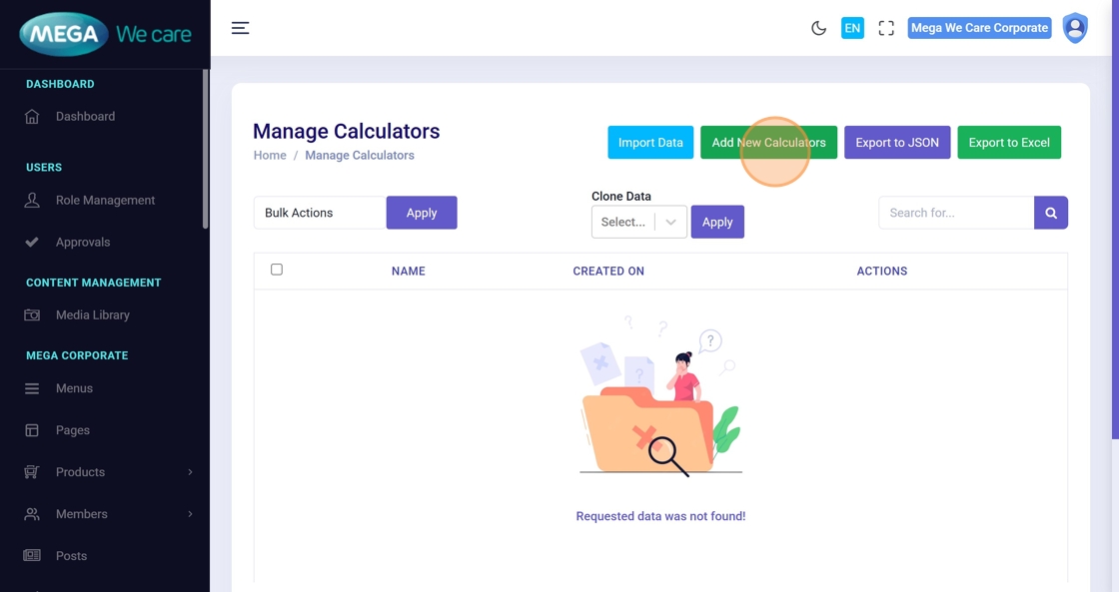
Task: Click the Search for input field
Action: point(956,213)
